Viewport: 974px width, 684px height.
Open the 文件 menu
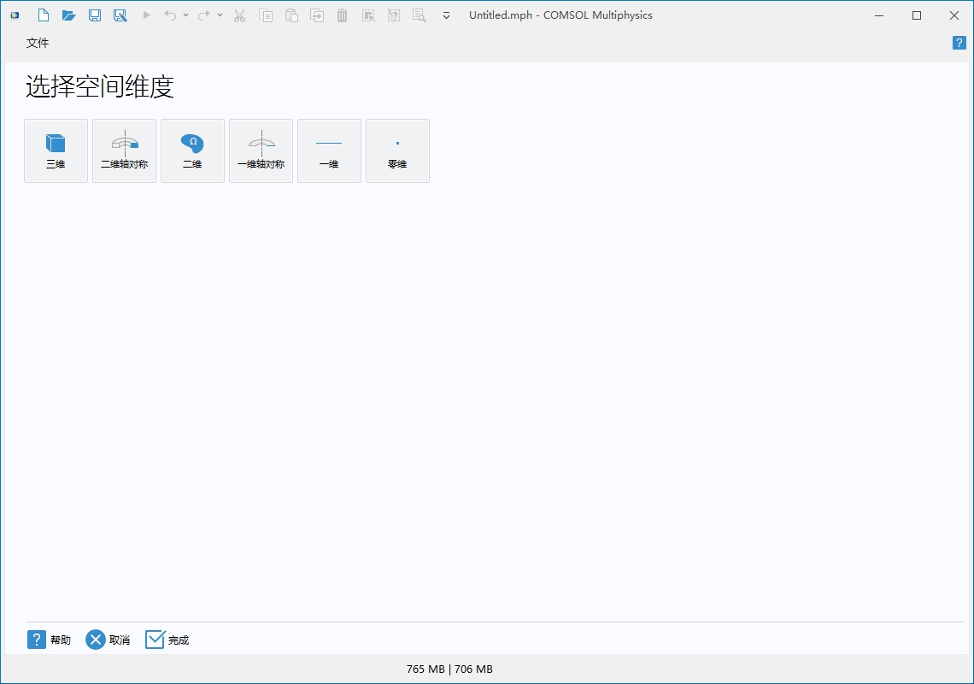[x=38, y=43]
